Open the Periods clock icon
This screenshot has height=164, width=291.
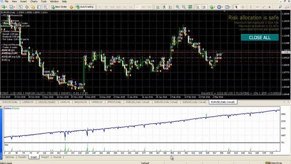pyautogui.click(x=219, y=7)
